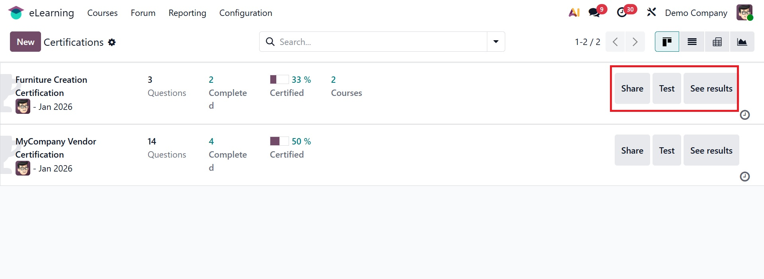764x279 pixels.
Task: Open the user avatar menu
Action: click(x=744, y=13)
